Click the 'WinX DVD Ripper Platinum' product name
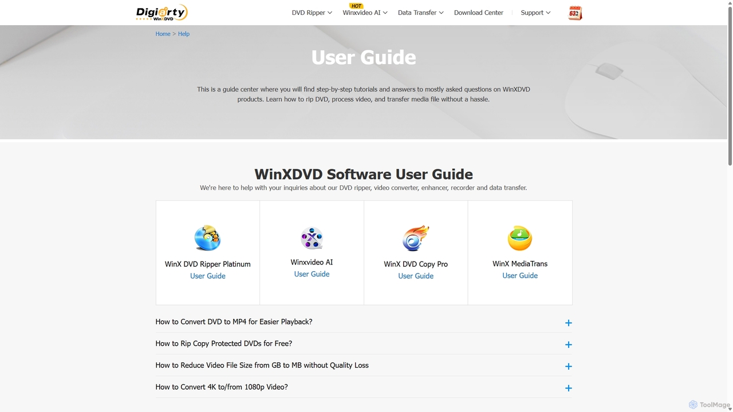This screenshot has width=733, height=412. point(207,264)
